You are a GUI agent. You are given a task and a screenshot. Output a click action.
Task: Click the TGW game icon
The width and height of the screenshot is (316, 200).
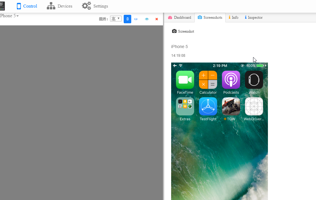[231, 106]
